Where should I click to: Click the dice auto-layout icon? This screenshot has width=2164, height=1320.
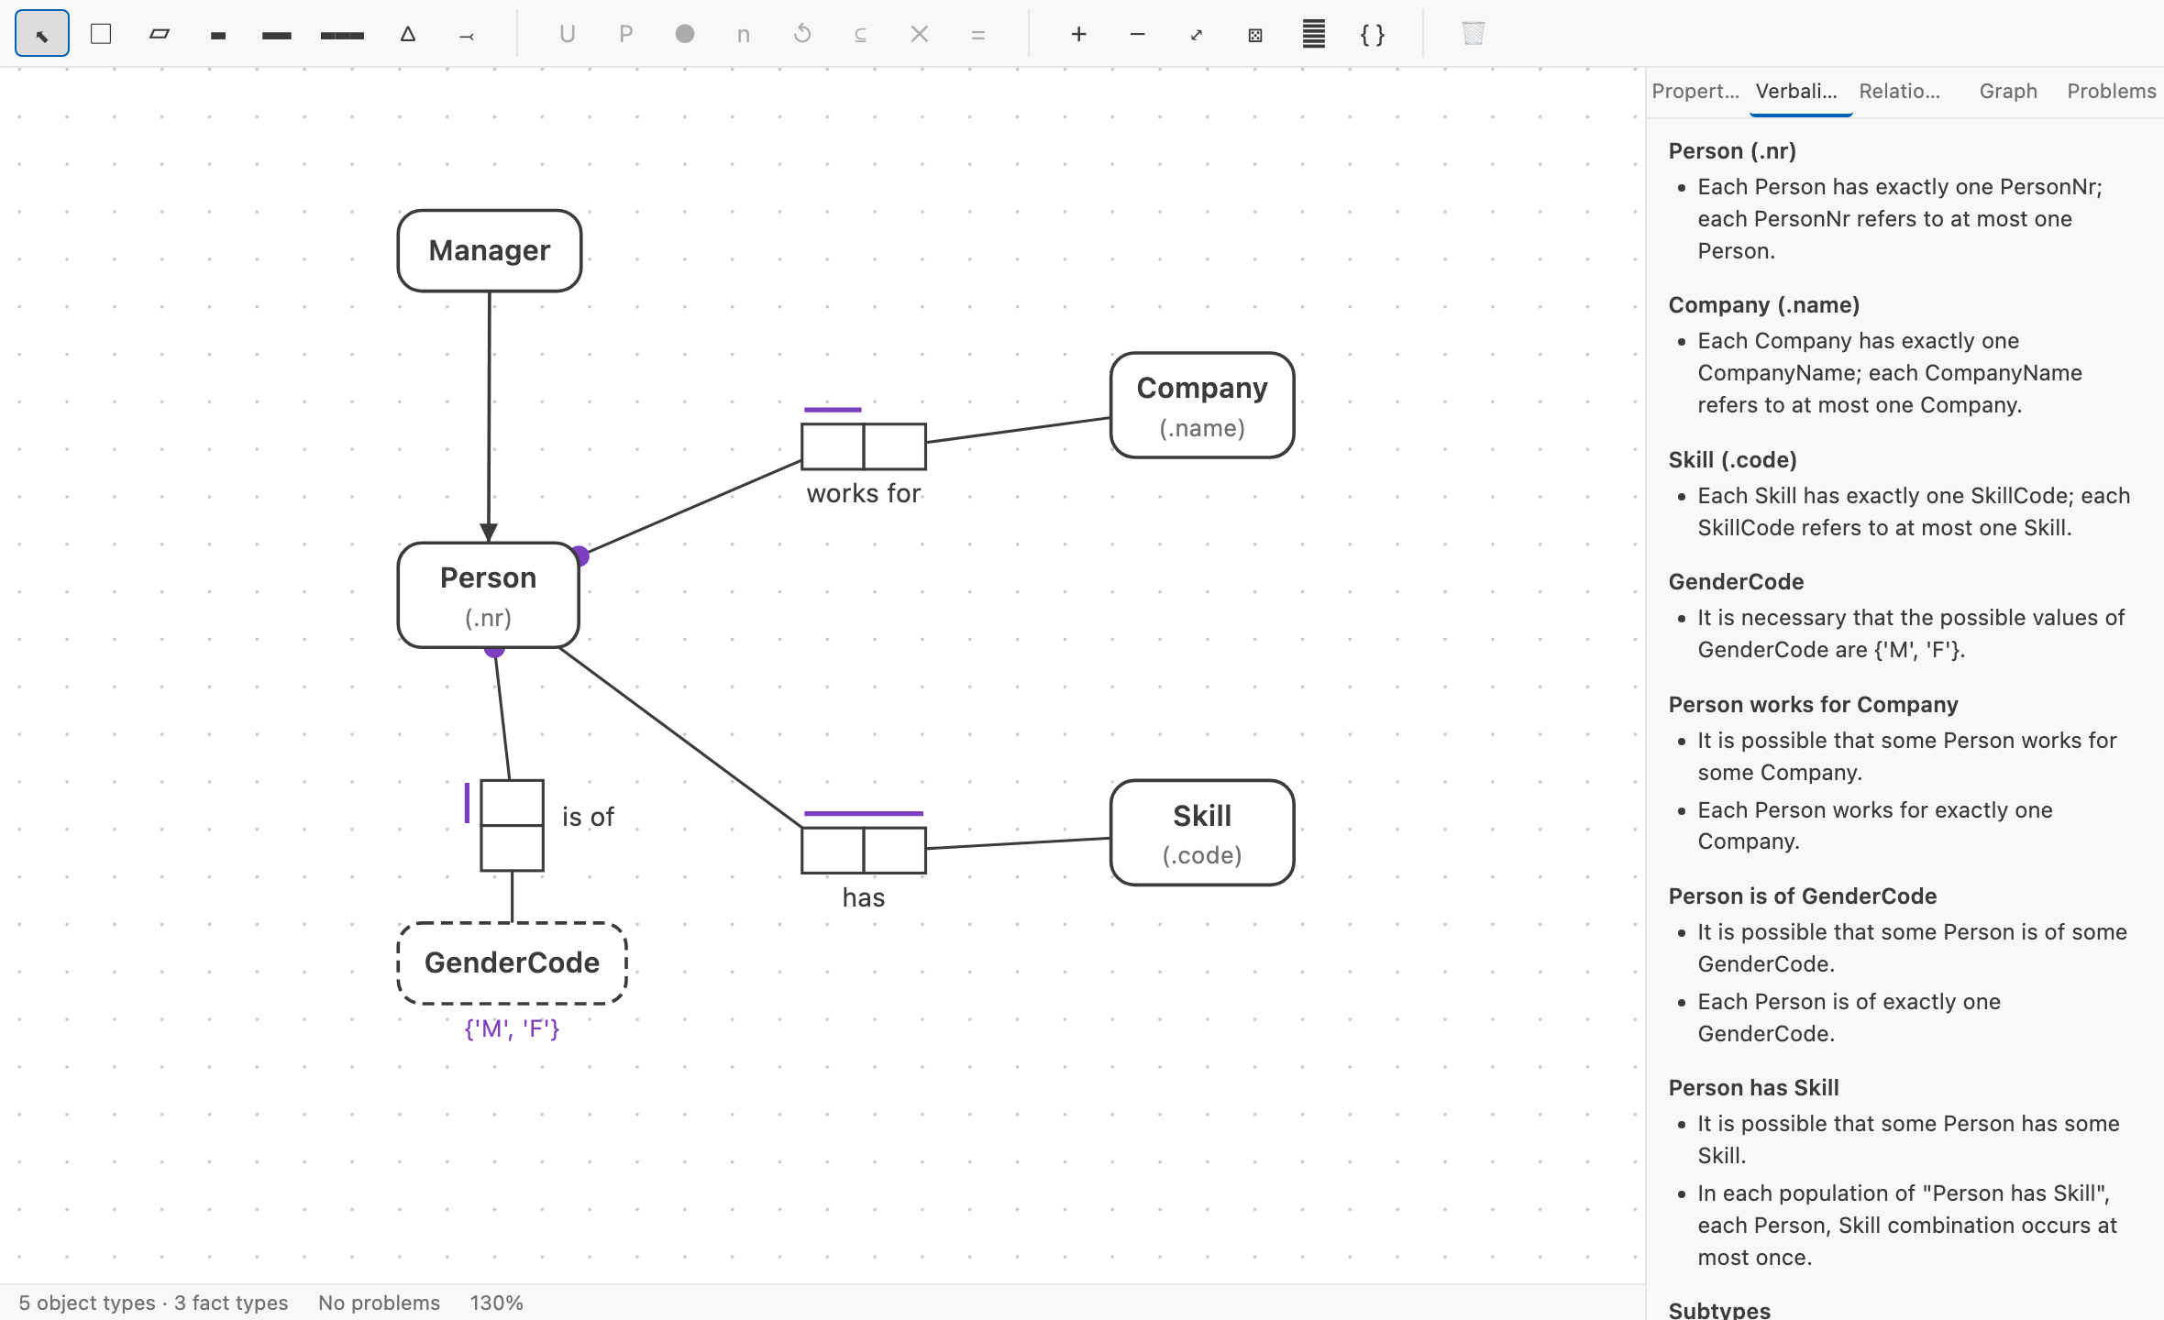click(1255, 34)
